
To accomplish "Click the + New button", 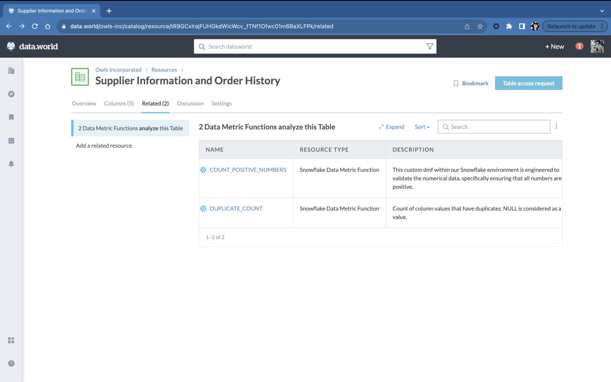I will (x=555, y=47).
